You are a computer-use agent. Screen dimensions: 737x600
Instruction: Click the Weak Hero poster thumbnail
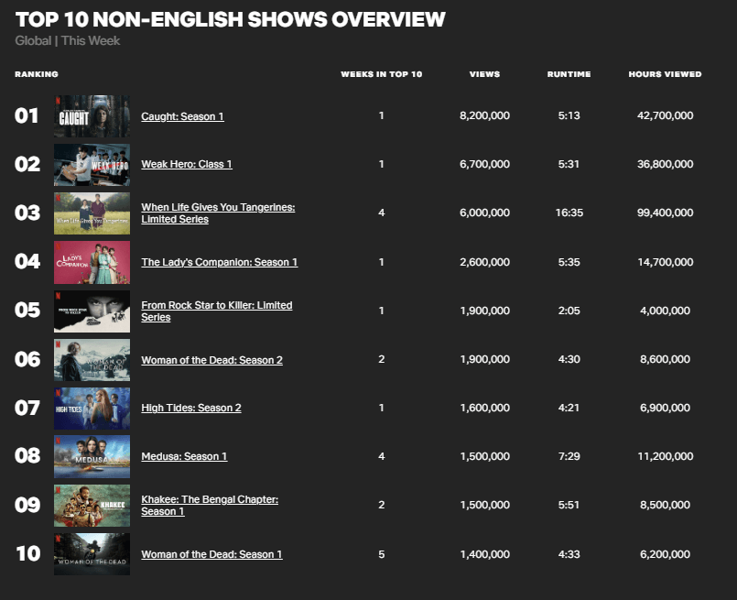(x=92, y=165)
